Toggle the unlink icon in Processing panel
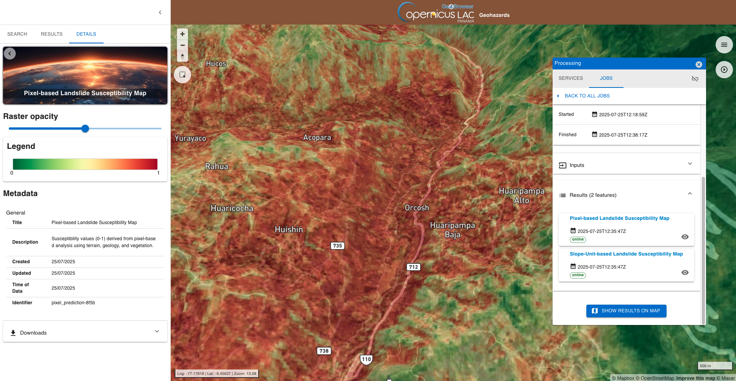 (695, 79)
